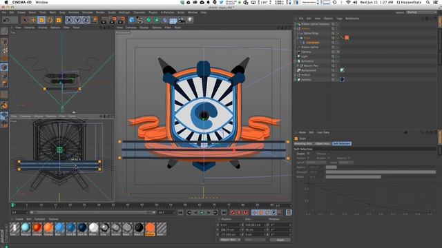Viewport: 442px width, 248px height.
Task: Click the light object icon in toolbar
Action: coord(191,20)
